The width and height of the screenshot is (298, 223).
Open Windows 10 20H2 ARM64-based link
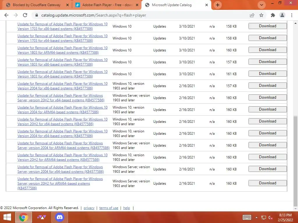[63, 157]
